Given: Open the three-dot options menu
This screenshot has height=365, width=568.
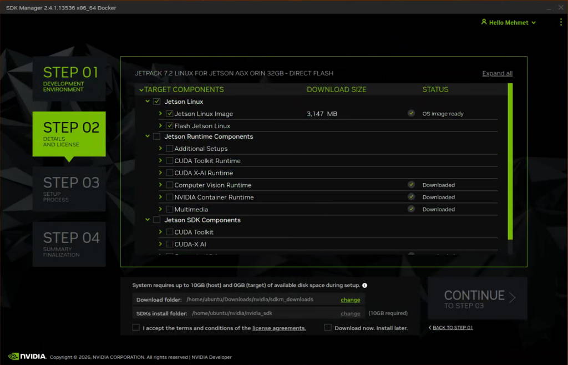Looking at the screenshot, I should (561, 22).
